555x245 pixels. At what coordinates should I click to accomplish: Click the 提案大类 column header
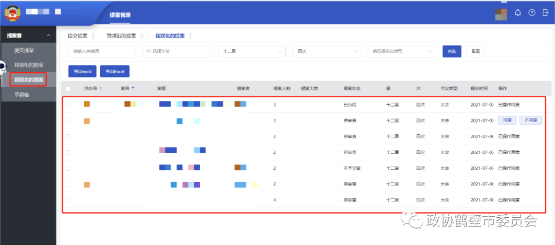(x=309, y=89)
